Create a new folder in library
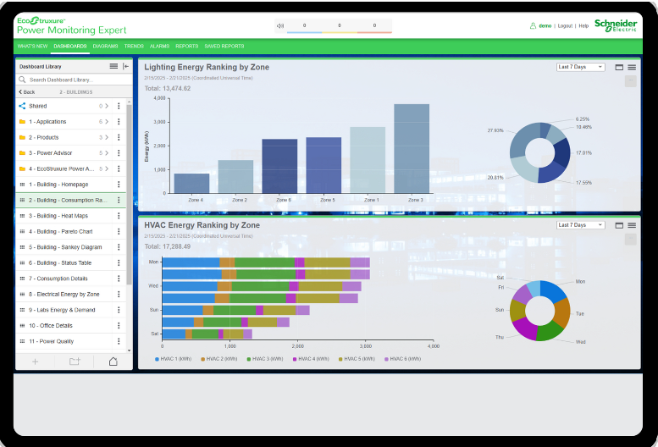Image resolution: width=658 pixels, height=447 pixels. 75,361
